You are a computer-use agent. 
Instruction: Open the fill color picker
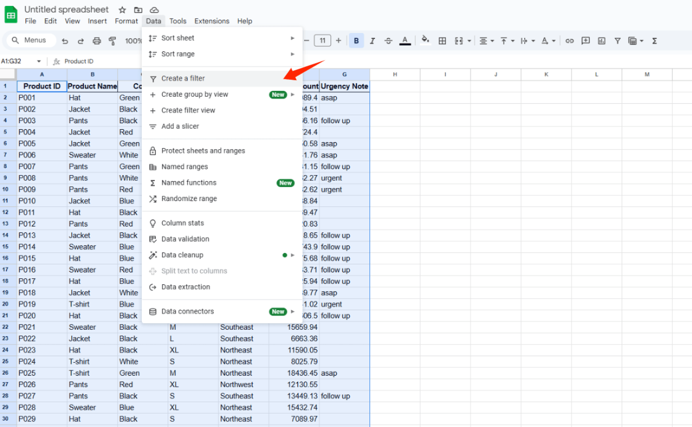point(425,40)
